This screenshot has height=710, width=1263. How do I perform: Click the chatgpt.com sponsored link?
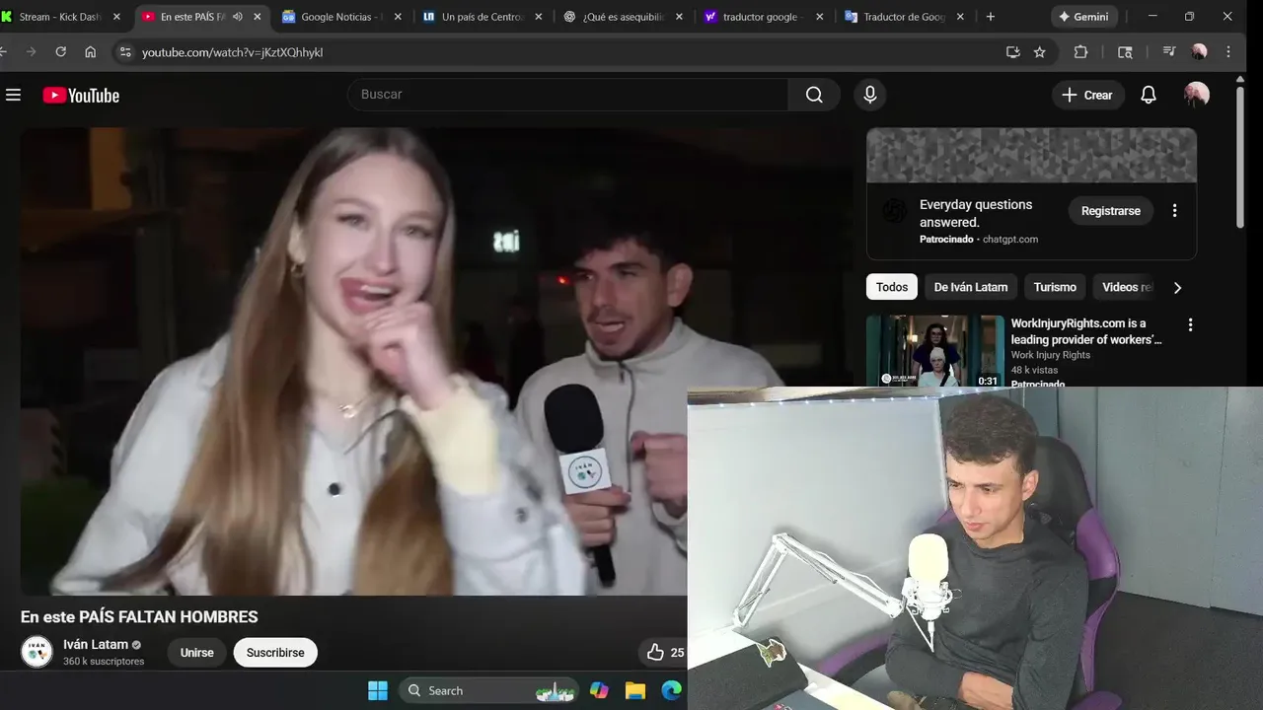click(1010, 240)
